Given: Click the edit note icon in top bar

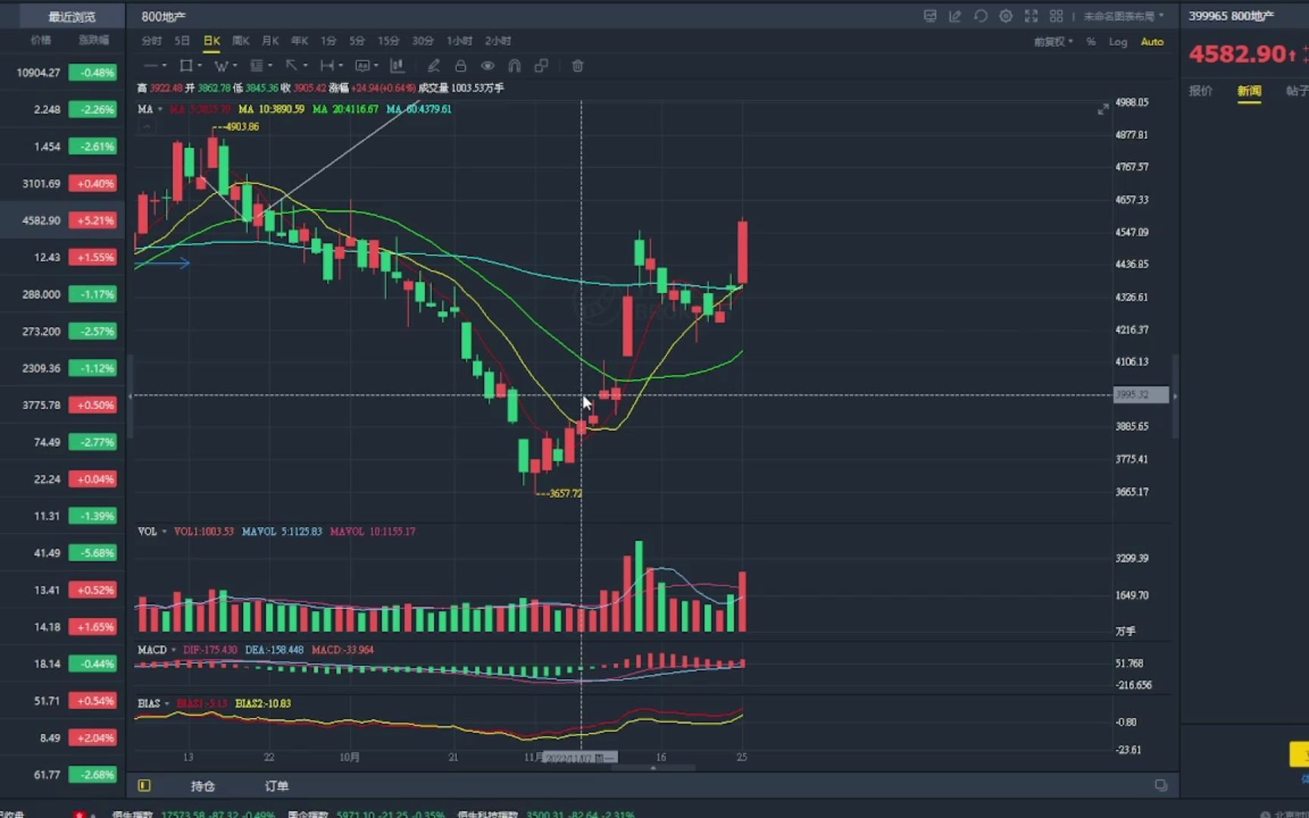Looking at the screenshot, I should pyautogui.click(x=955, y=16).
